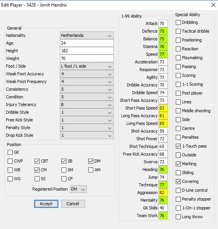The height and width of the screenshot is (229, 218).
Task: Disable the 1-Touch pass special ability
Action: coord(178,146)
